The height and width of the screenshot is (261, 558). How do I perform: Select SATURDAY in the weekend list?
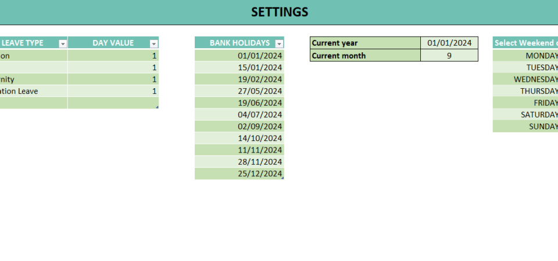pyautogui.click(x=525, y=114)
